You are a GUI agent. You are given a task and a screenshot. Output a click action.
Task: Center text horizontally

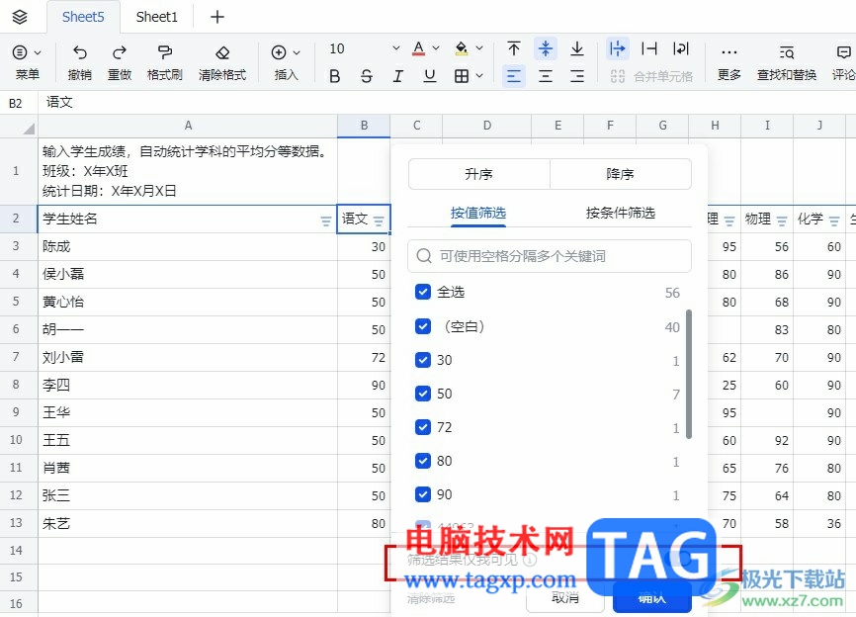tap(546, 76)
